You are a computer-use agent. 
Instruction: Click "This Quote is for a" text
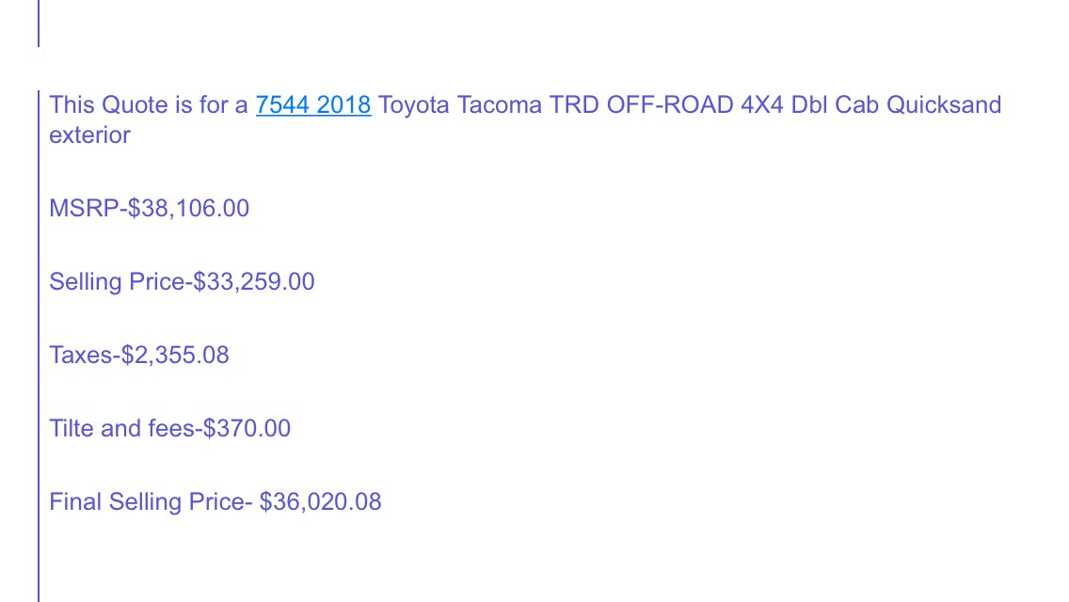tap(149, 105)
